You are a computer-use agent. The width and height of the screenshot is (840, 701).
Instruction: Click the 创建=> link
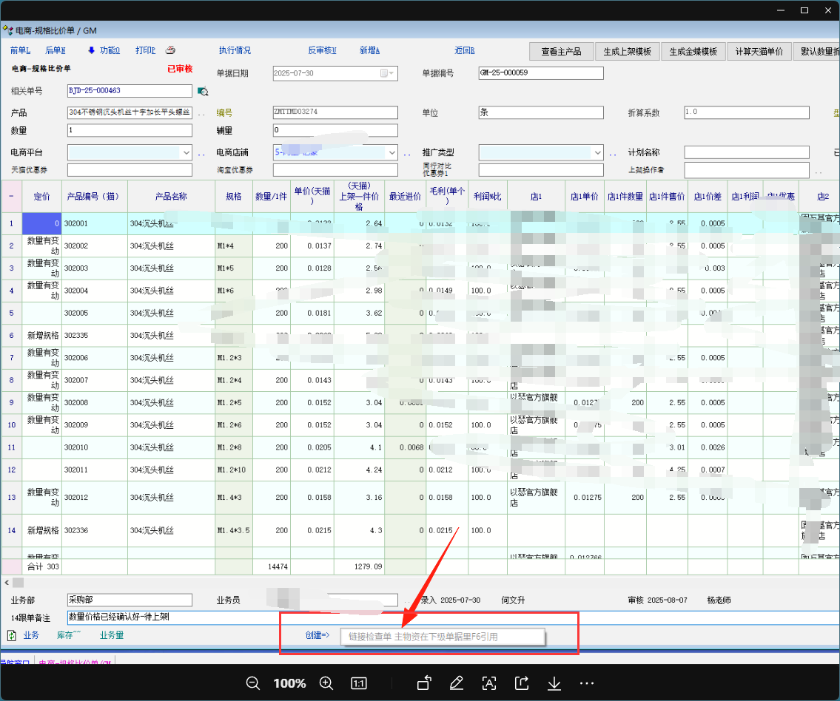(317, 635)
